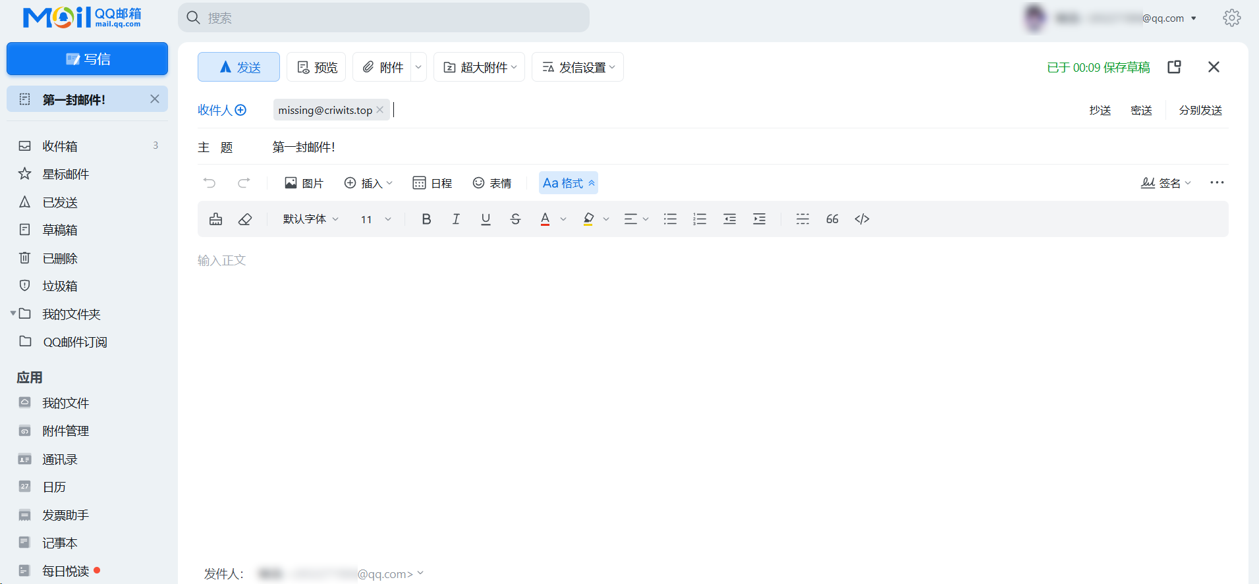Viewport: 1259px width, 584px height.
Task: Open the 默认字体 font dropdown
Action: click(x=310, y=219)
